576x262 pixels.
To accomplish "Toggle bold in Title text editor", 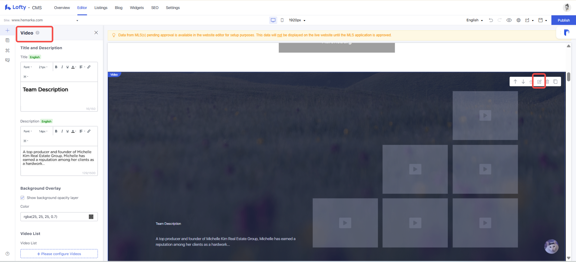I will (x=56, y=67).
